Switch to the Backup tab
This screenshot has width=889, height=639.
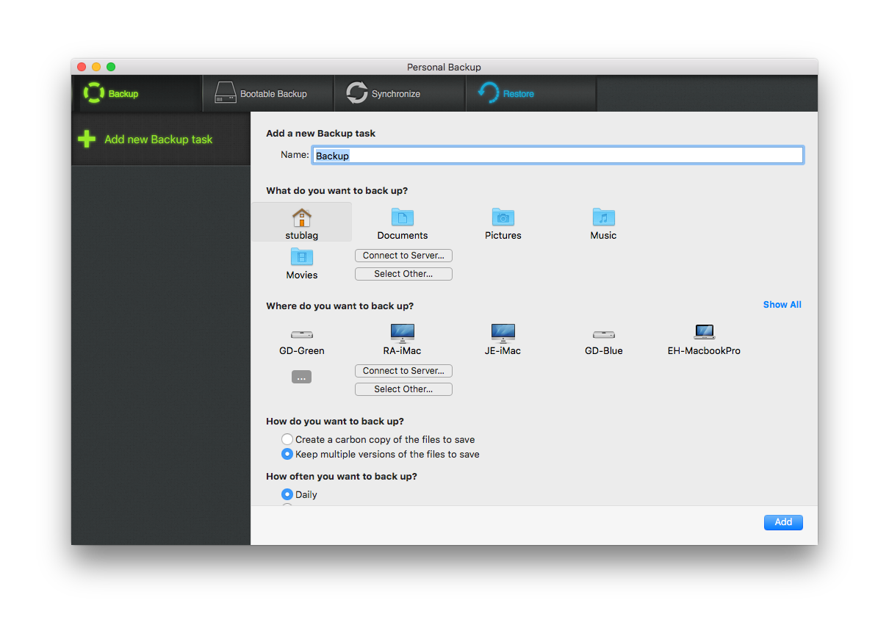point(137,93)
